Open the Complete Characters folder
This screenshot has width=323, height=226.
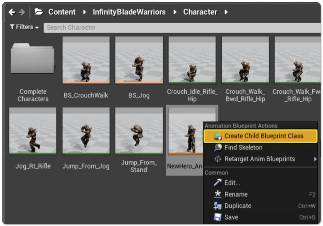(x=32, y=58)
